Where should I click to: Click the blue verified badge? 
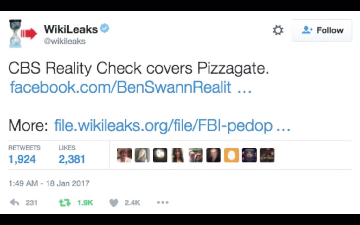coord(105,29)
